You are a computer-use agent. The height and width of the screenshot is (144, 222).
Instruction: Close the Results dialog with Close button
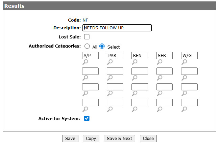point(148,139)
